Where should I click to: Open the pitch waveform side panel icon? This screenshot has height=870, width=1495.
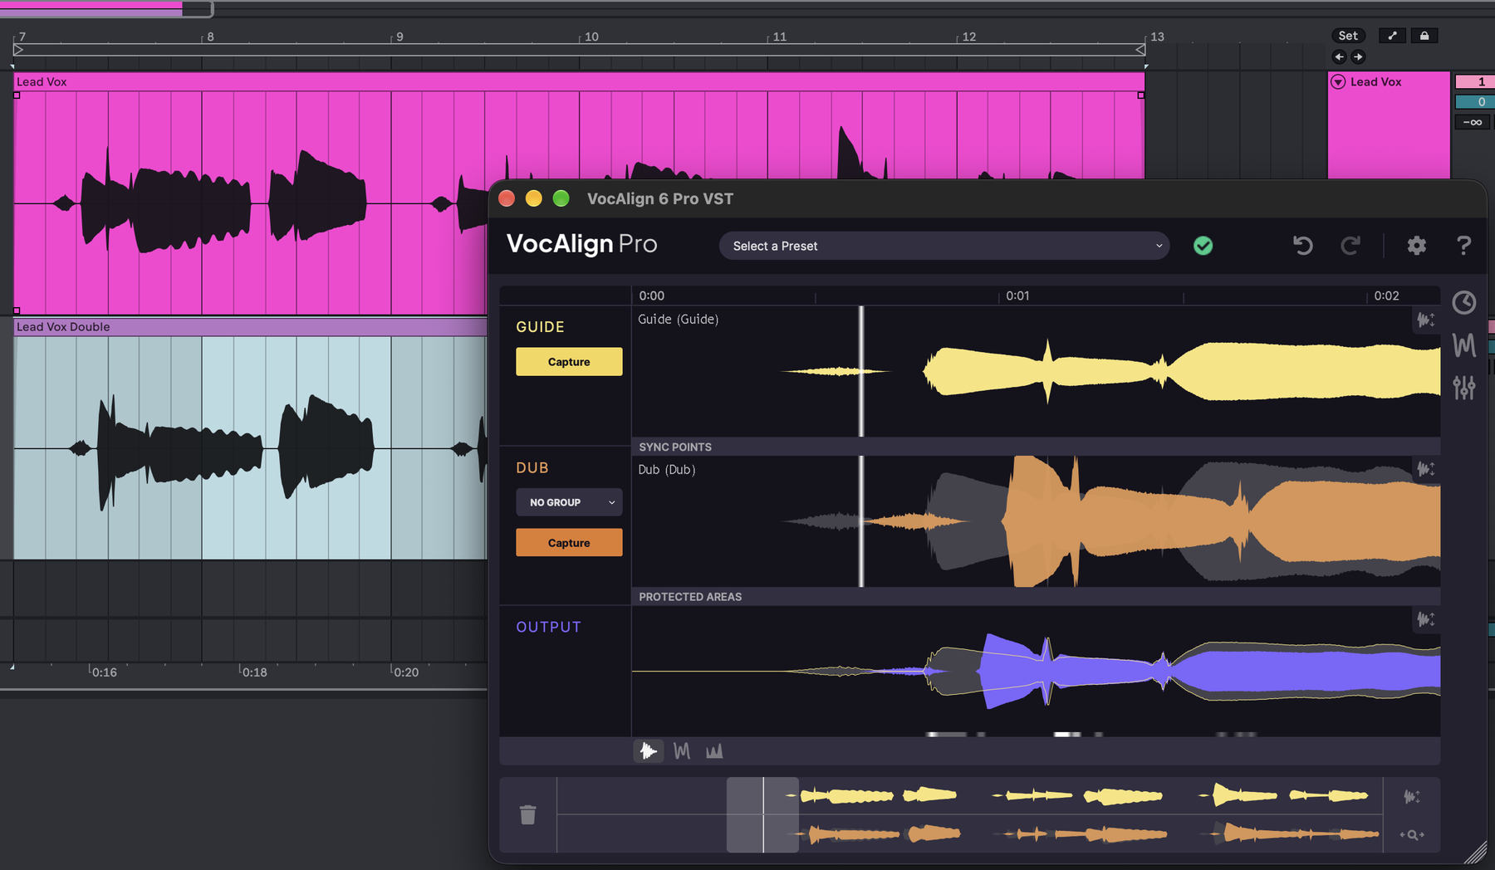coord(1463,345)
